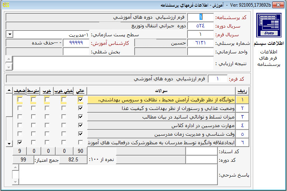Select question row ٦ about ايجادعلاقه وانگيزه
This screenshot has height=191, width=287.
161,142
